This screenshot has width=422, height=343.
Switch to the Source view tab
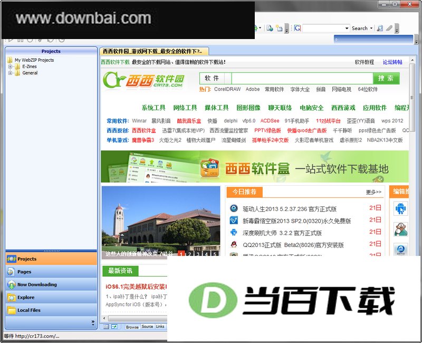click(x=147, y=327)
